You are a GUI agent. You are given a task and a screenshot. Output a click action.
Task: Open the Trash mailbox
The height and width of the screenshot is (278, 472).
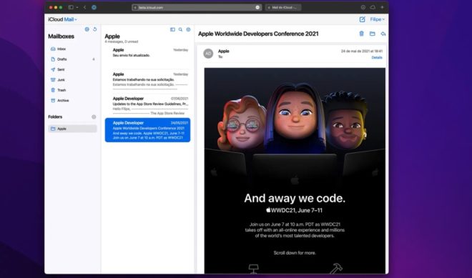coord(72,90)
